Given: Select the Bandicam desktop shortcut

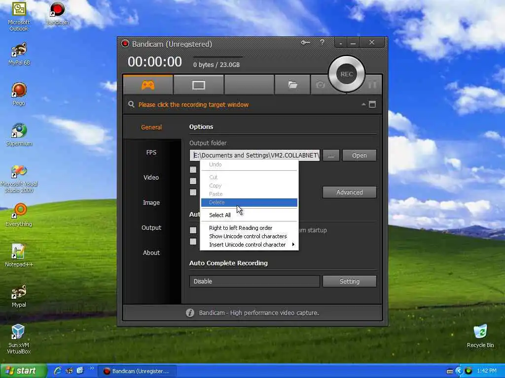Looking at the screenshot, I should (x=57, y=13).
